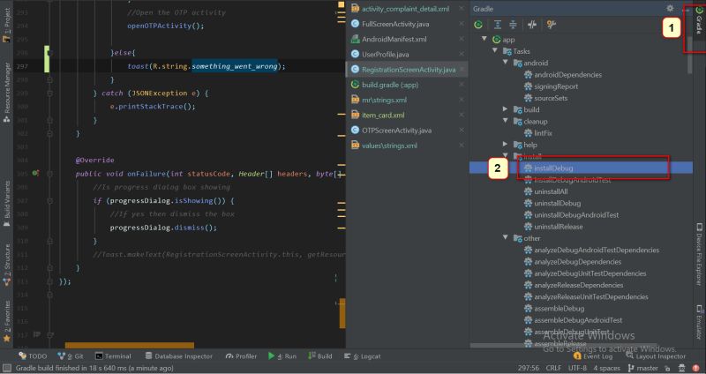The width and height of the screenshot is (706, 374).
Task: Open the TODO tool window
Action: pos(33,356)
